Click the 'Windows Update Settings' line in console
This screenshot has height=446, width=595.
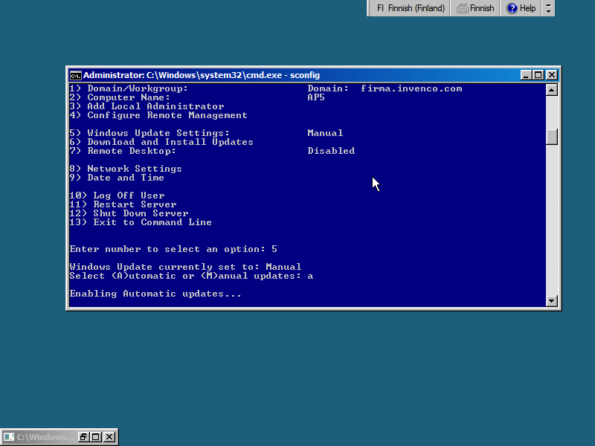click(149, 133)
